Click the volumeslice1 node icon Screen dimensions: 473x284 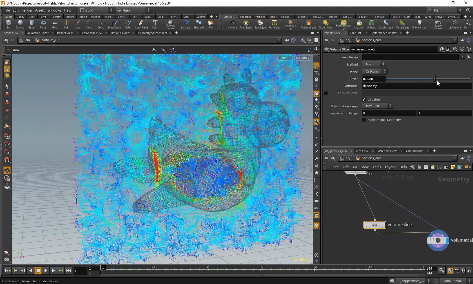(374, 225)
